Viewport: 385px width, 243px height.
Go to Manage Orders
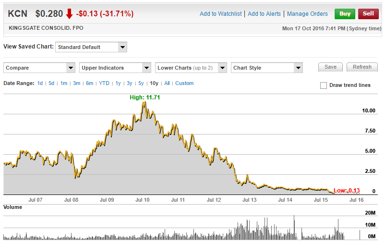click(x=307, y=14)
